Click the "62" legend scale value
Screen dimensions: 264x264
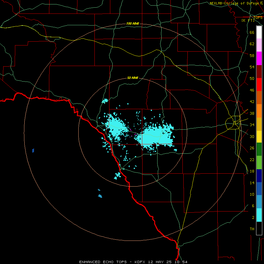(x=252, y=44)
